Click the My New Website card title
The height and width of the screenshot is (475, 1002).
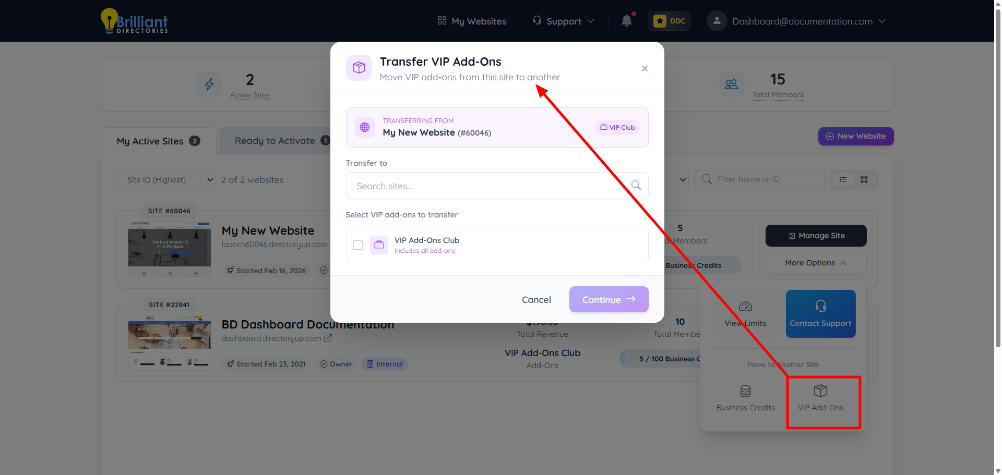268,230
